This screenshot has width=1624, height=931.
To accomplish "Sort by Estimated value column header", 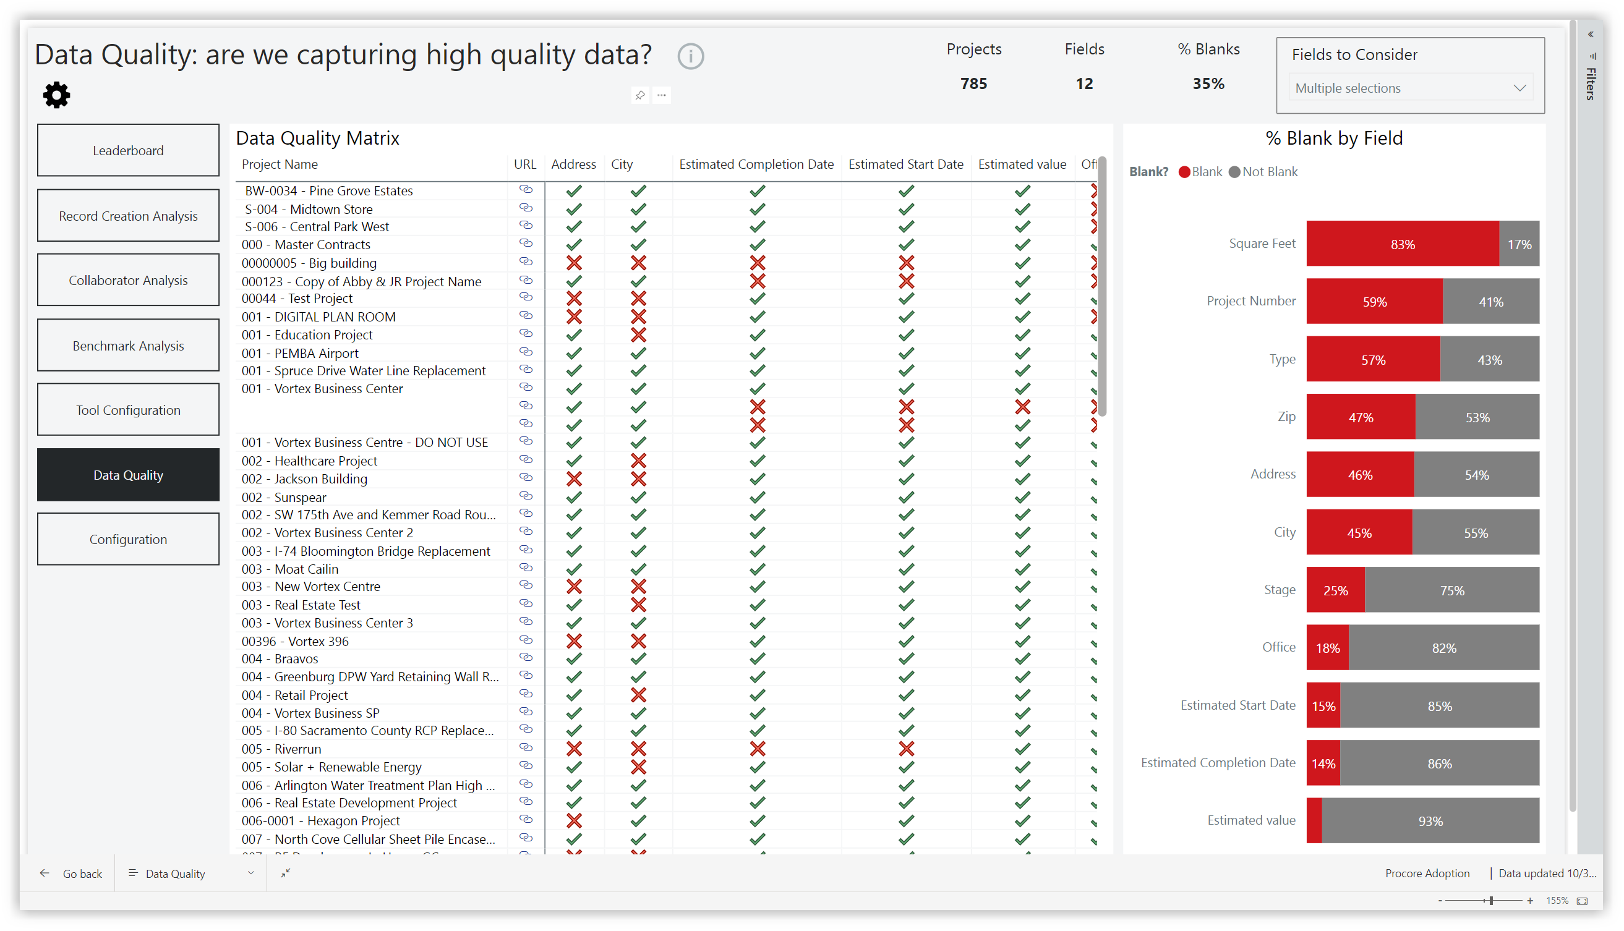I will pyautogui.click(x=1022, y=164).
